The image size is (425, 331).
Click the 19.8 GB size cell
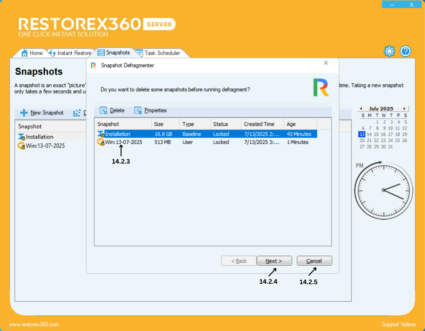coord(163,134)
